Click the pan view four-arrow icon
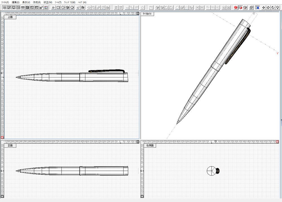Screen dimensions: 282x202 click(x=264, y=7)
